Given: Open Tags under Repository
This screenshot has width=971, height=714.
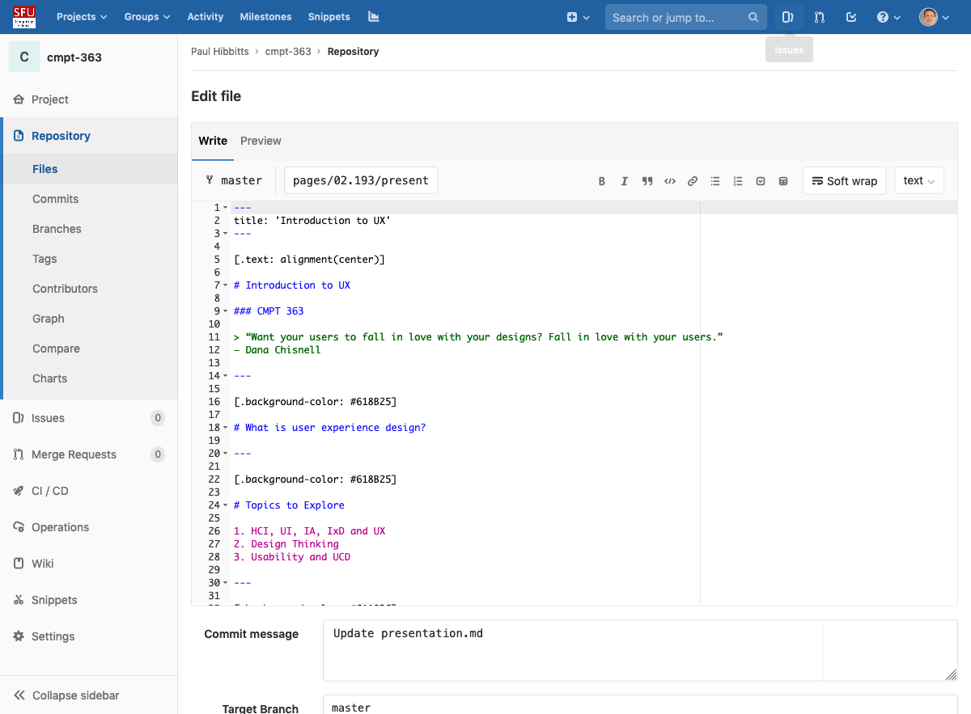Looking at the screenshot, I should (89, 259).
